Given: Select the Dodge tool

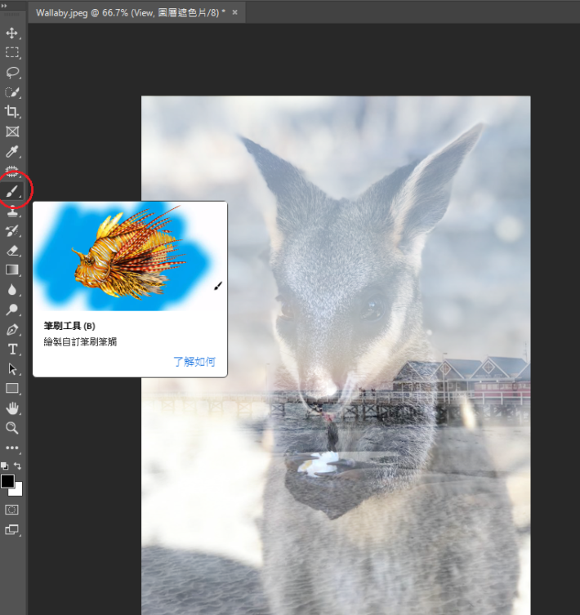Looking at the screenshot, I should pyautogui.click(x=12, y=310).
